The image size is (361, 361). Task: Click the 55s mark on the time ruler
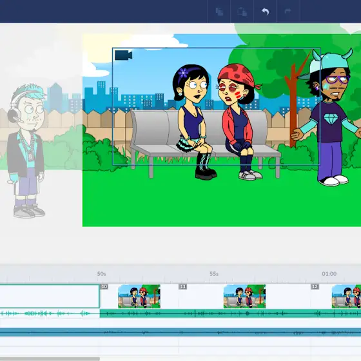pyautogui.click(x=214, y=274)
